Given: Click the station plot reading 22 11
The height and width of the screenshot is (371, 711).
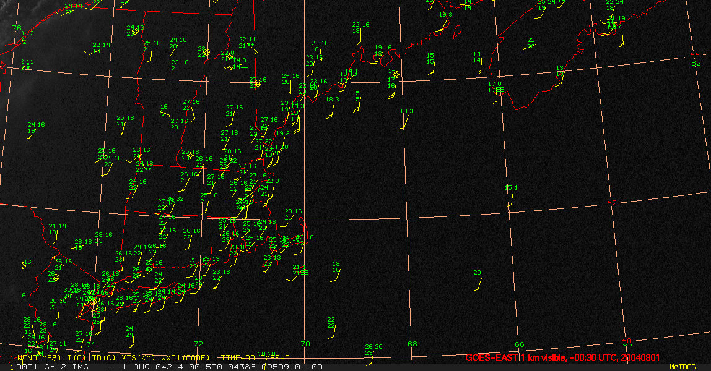Looking at the screenshot, I should tap(247, 40).
